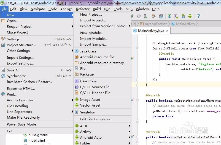Click the Android resource directory folder icon
Screen dimensions: 221x145
pyautogui.click(x=77, y=63)
